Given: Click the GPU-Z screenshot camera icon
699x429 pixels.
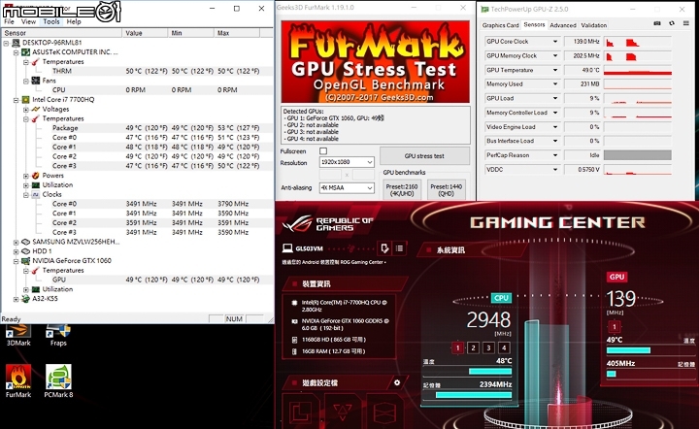Looking at the screenshot, I should [x=657, y=23].
